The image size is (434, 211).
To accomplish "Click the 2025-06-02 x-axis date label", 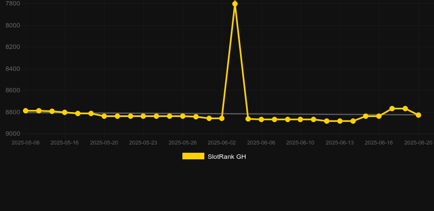I will click(222, 143).
